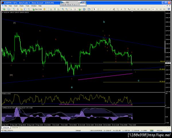Image resolution: width=172 pixels, height=138 pixels.
Task: Click the connection bars icon in status bar
Action: coord(152,131)
